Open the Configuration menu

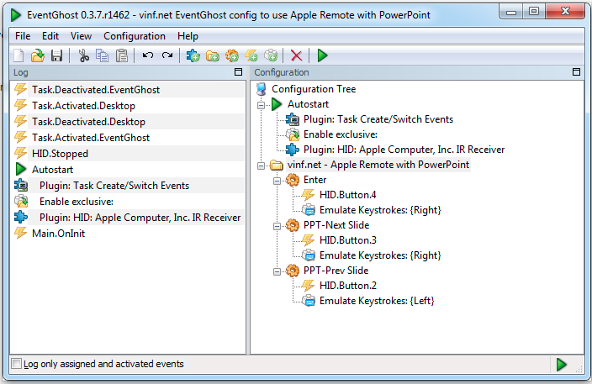coord(135,36)
